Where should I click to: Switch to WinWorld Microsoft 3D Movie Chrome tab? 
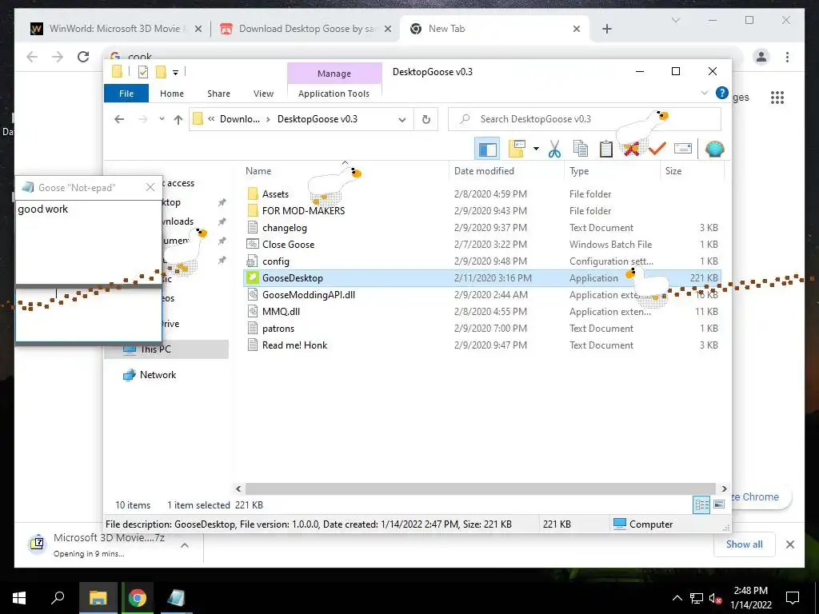coord(116,29)
